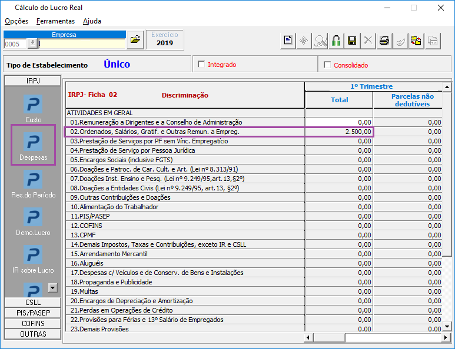Open the Ferramentas menu
This screenshot has width=455, height=349.
click(x=55, y=21)
